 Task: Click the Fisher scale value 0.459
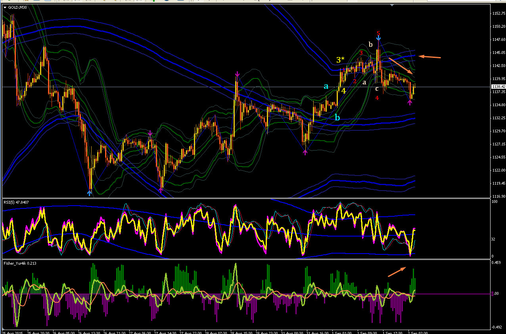click(496, 263)
